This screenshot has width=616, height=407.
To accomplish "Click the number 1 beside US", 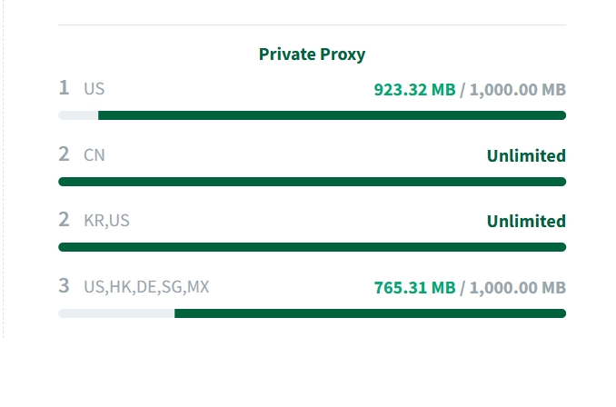I will click(x=64, y=88).
